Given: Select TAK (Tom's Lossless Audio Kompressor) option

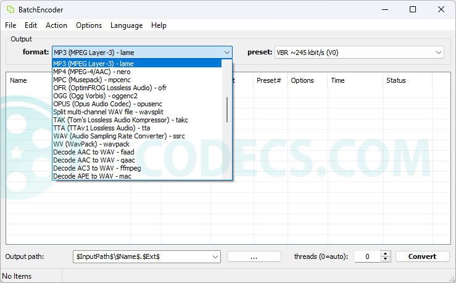Looking at the screenshot, I should click(x=137, y=120).
